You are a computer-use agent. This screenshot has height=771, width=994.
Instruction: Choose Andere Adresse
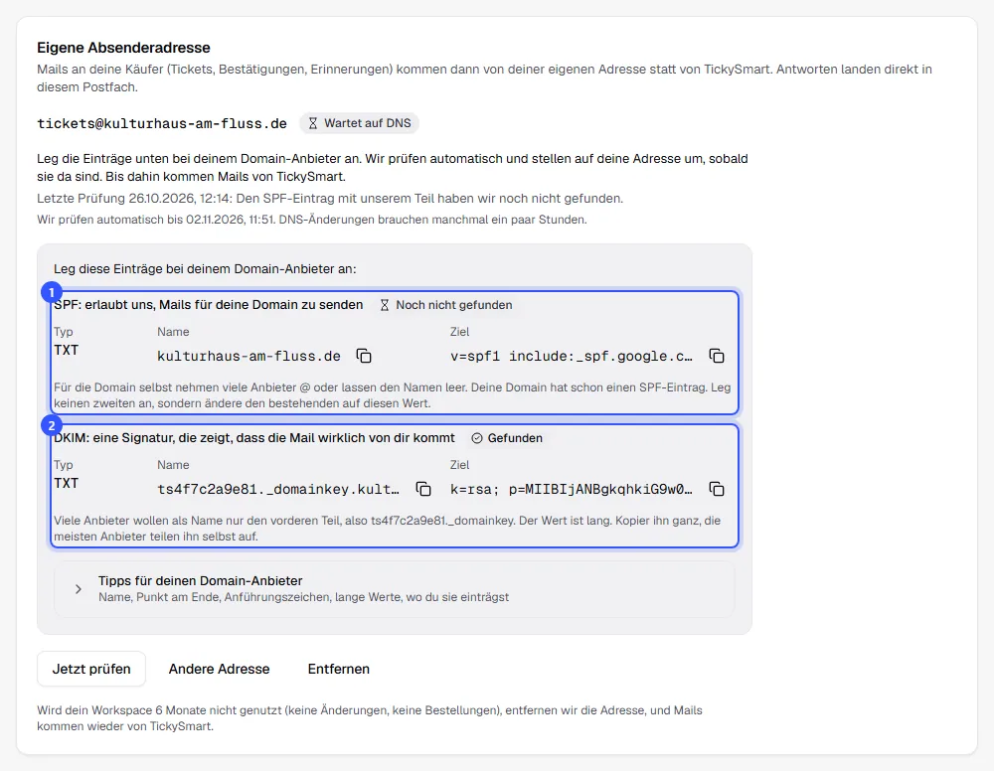[x=220, y=669]
